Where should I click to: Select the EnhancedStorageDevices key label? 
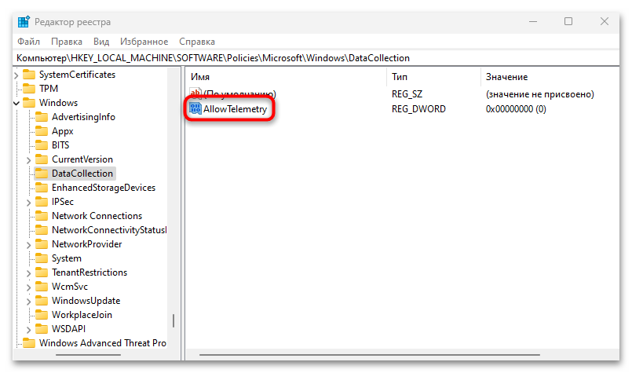(x=104, y=188)
